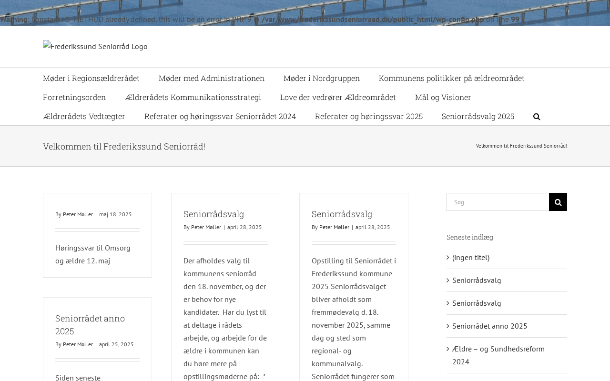
Task: Click date april 25, 2025
Action: pos(116,344)
